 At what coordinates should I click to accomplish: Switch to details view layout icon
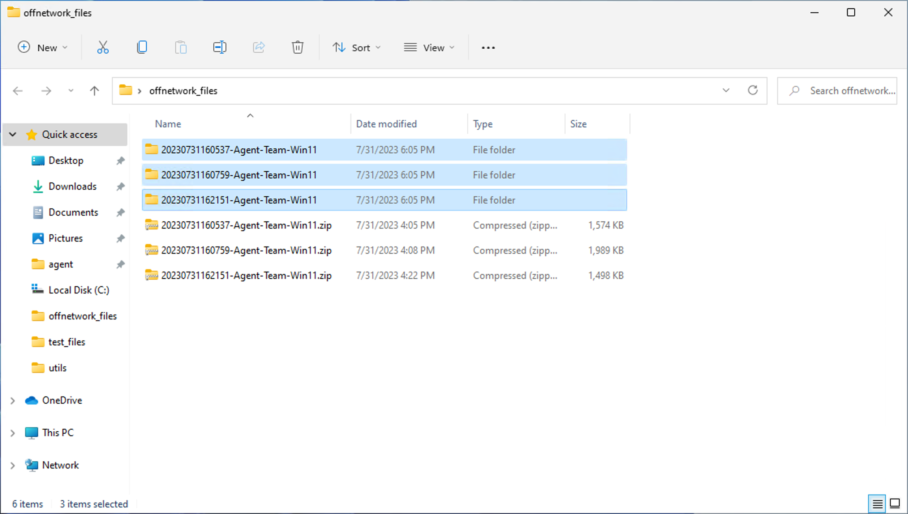(877, 503)
